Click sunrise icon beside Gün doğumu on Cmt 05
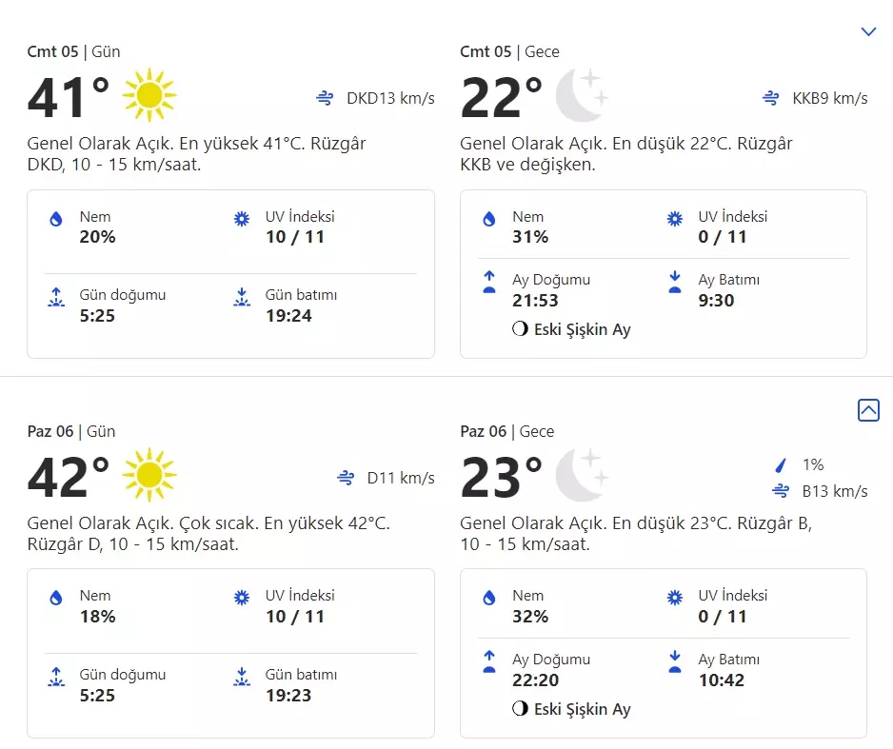This screenshot has width=893, height=749. 56,298
